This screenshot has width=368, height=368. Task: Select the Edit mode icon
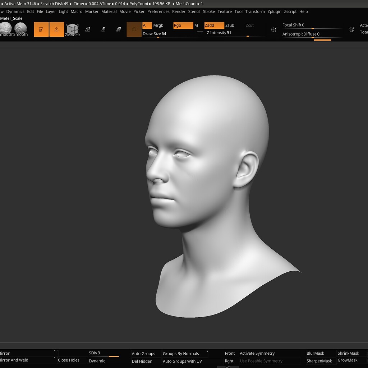41,29
